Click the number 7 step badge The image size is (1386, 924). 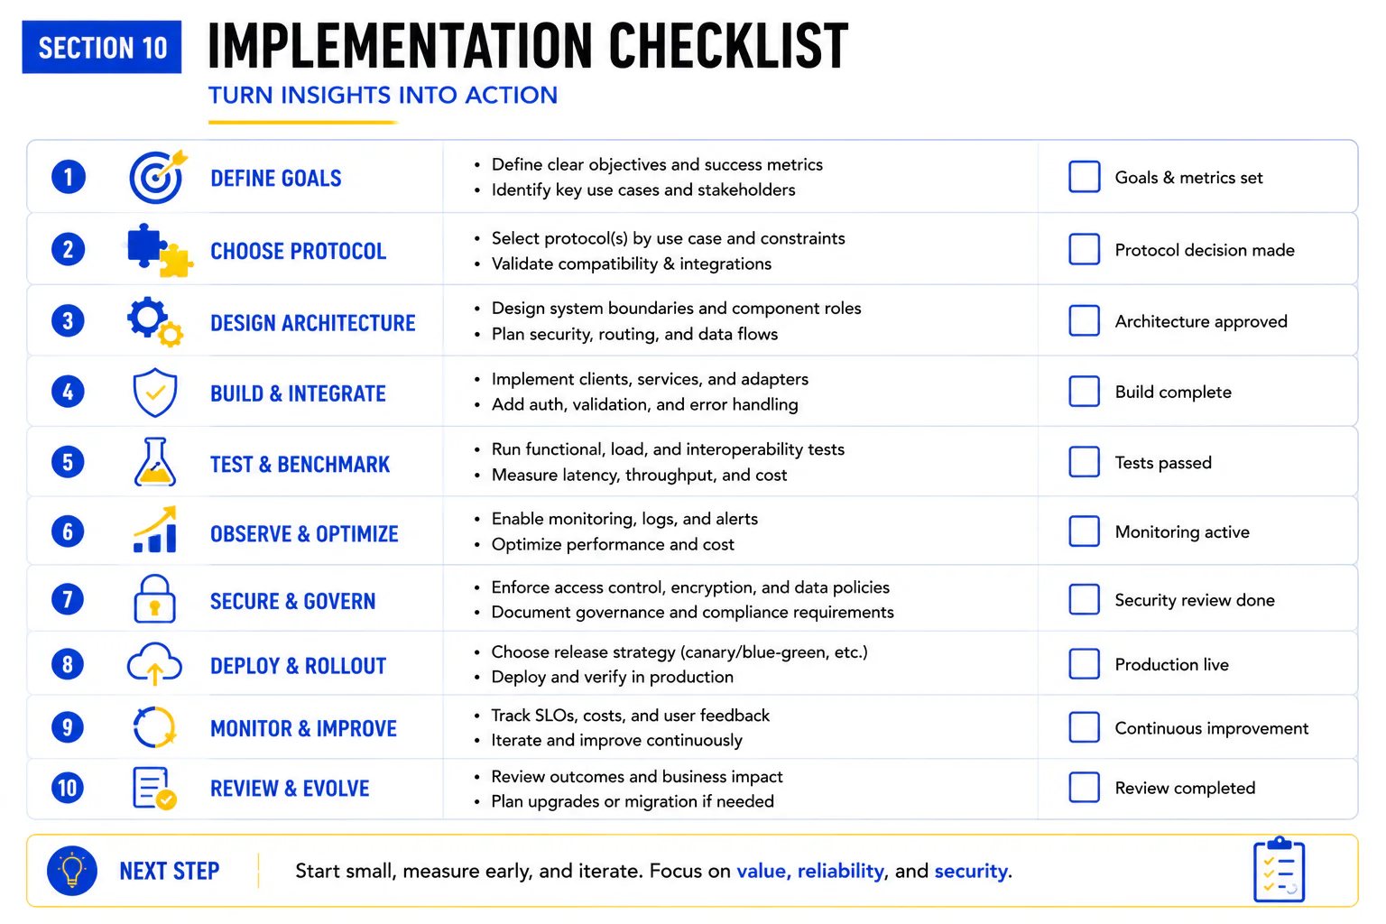(68, 599)
